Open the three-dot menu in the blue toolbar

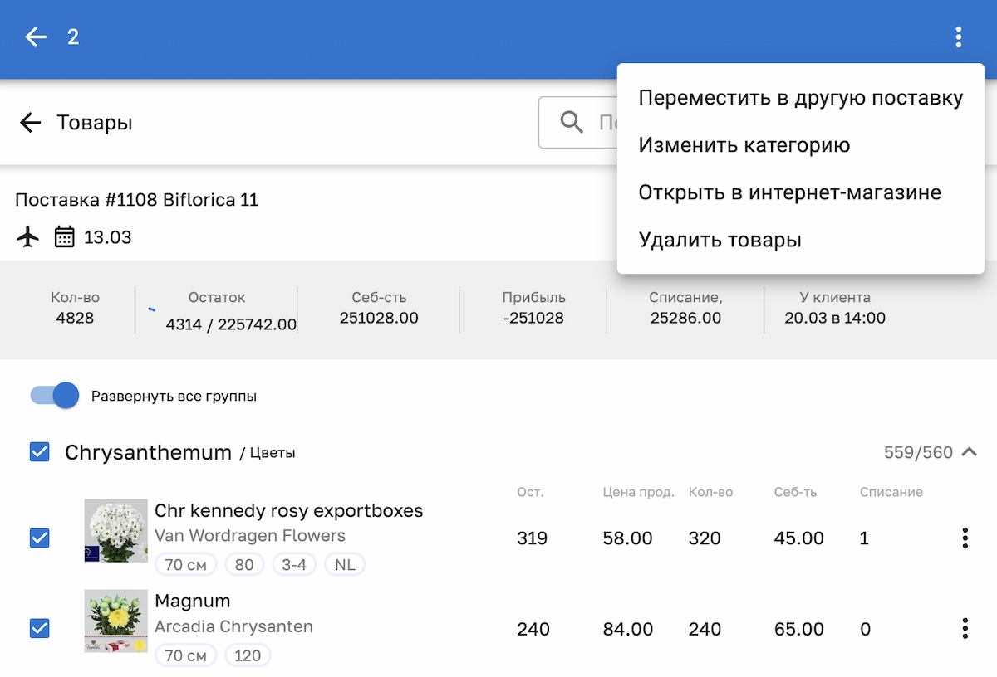[x=959, y=37]
